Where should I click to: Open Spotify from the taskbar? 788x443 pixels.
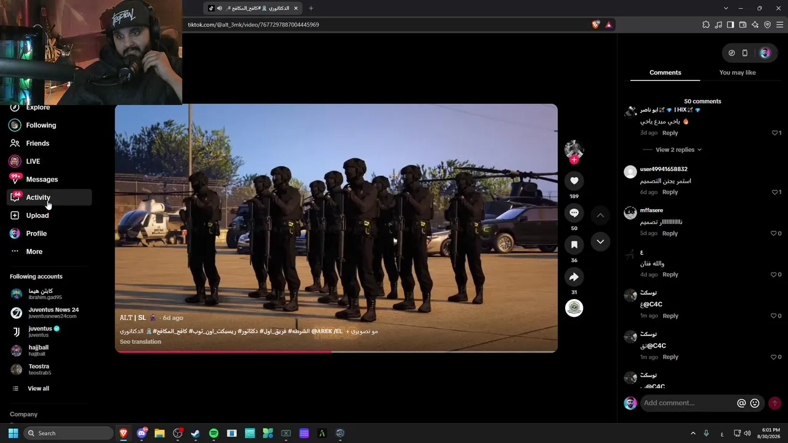click(214, 433)
